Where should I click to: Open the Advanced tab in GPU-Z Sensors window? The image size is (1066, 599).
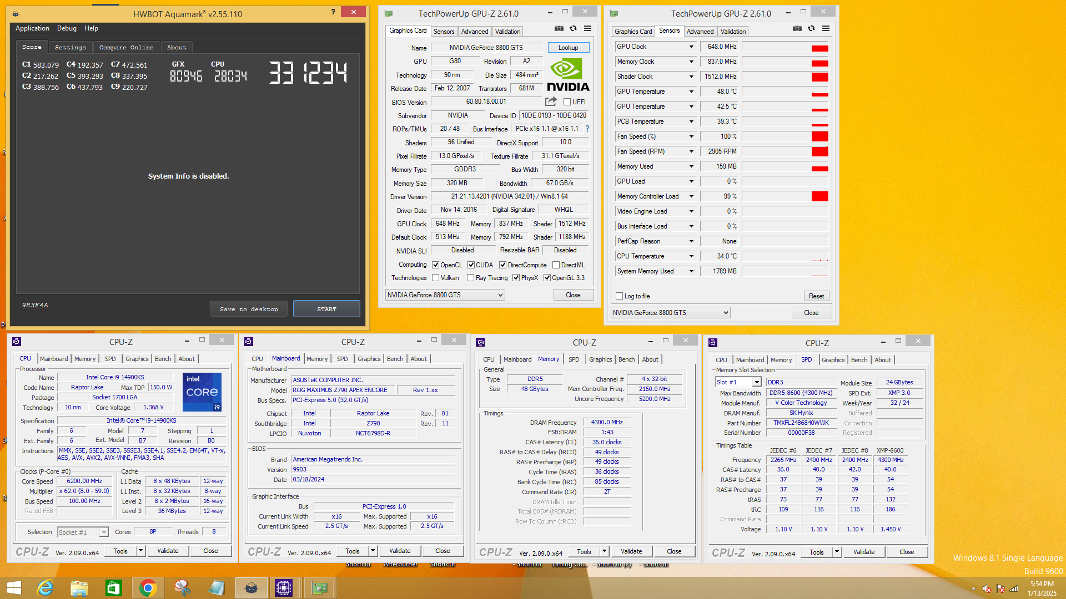700,32
